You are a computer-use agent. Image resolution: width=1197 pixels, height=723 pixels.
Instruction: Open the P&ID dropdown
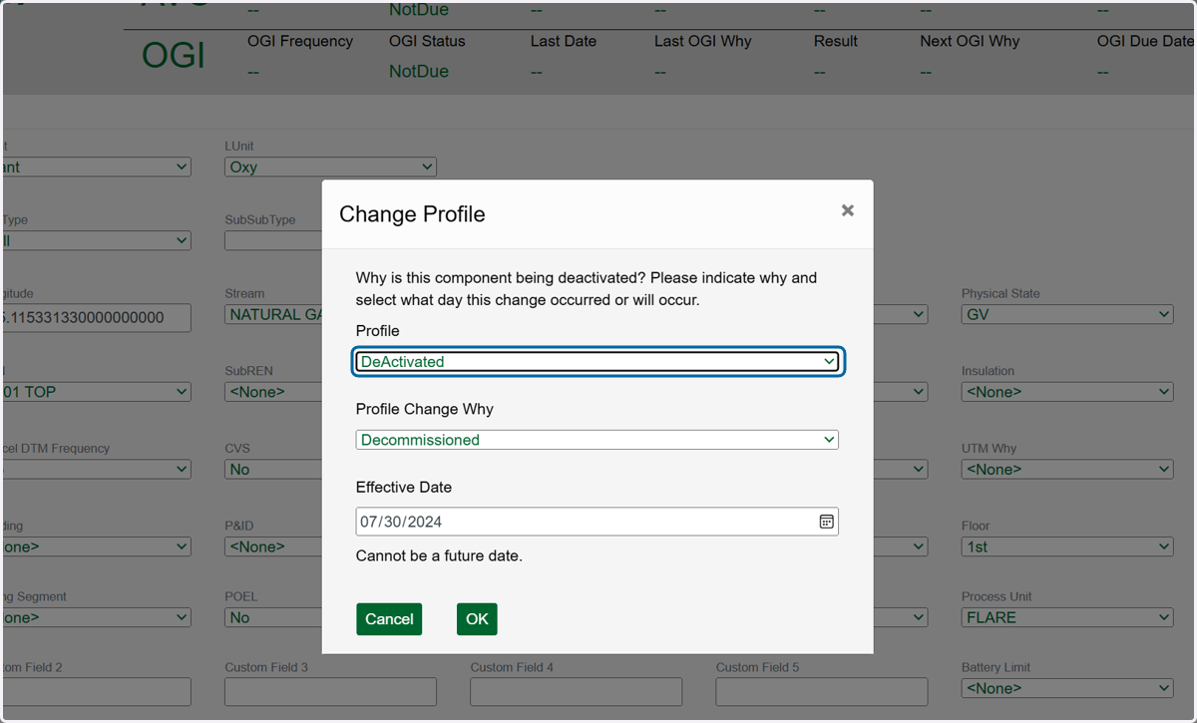click(x=273, y=546)
